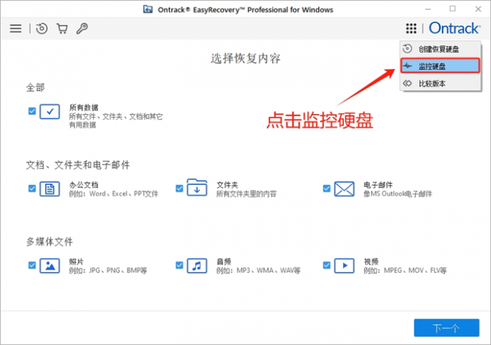Click the 文件夹 label text
491x345 pixels.
[227, 185]
